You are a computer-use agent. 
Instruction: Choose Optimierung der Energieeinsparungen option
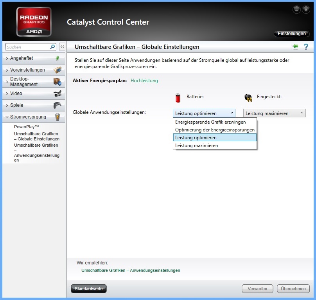(x=215, y=130)
